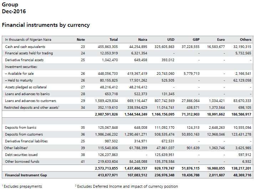The height and width of the screenshot is (191, 259).
Task: Click total assets figure 2,987,591,826
Action: [x=106, y=114]
